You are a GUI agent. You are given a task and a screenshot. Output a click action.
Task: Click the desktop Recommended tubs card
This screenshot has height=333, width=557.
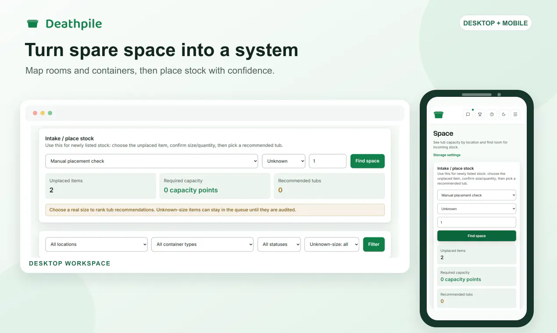coord(329,186)
